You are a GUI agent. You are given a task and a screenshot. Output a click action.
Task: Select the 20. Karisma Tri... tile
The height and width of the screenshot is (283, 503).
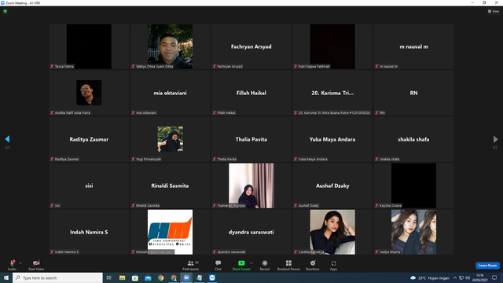332,93
